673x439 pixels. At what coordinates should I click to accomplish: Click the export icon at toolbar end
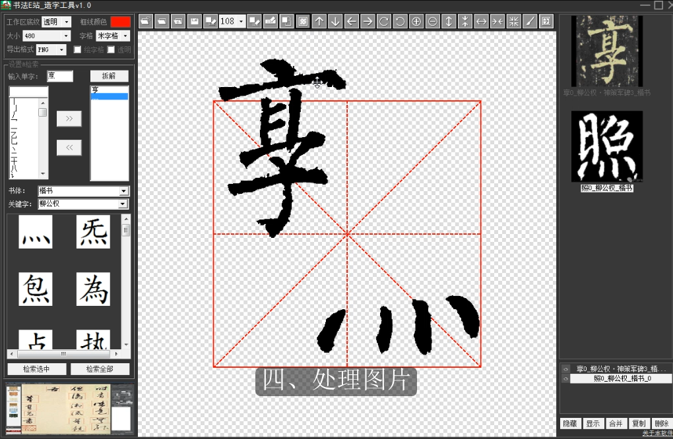[x=546, y=22]
